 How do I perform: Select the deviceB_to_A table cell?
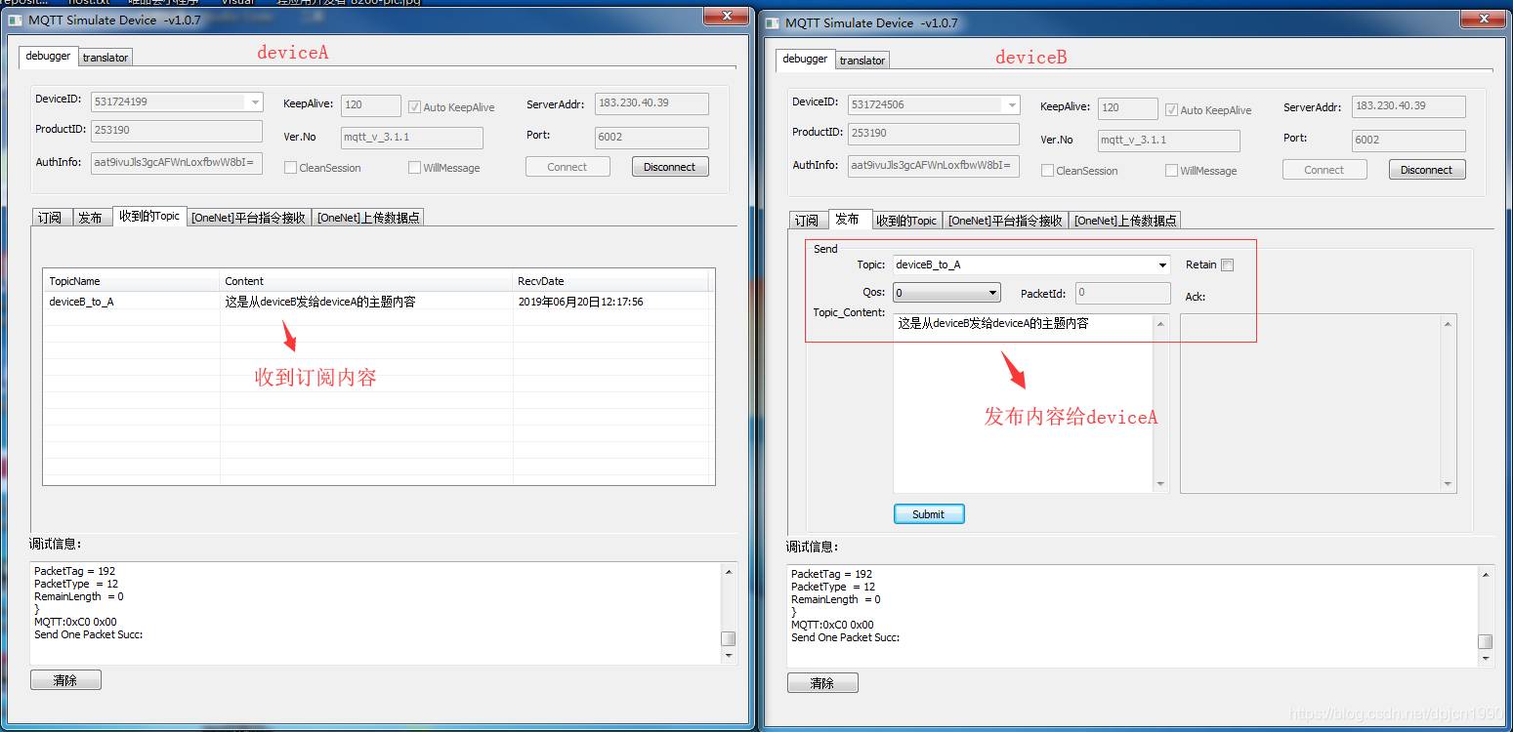coord(132,302)
